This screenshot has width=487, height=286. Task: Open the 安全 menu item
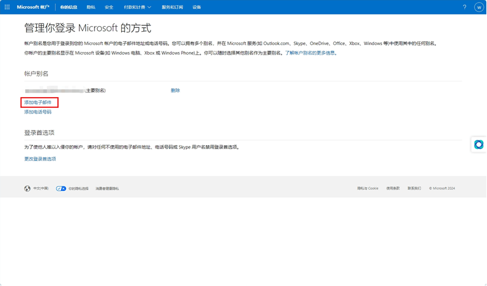pos(109,7)
